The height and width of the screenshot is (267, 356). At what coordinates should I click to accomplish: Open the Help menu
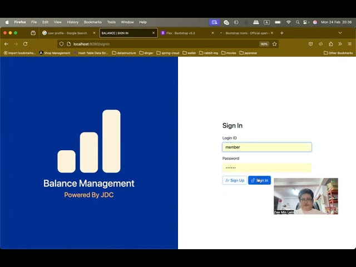click(143, 22)
